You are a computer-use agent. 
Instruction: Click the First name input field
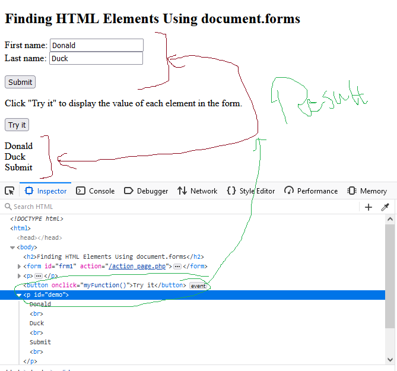tap(97, 45)
